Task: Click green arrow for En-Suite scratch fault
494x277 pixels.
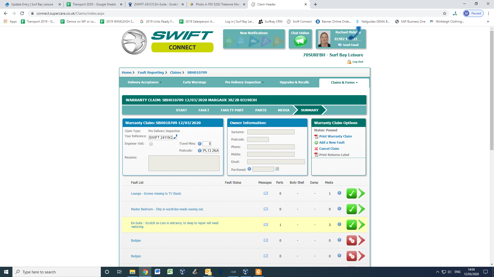Action: [362, 225]
